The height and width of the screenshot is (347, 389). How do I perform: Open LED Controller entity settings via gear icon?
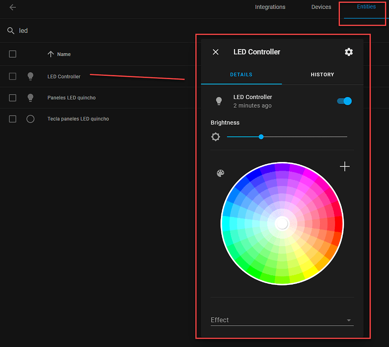pyautogui.click(x=349, y=52)
